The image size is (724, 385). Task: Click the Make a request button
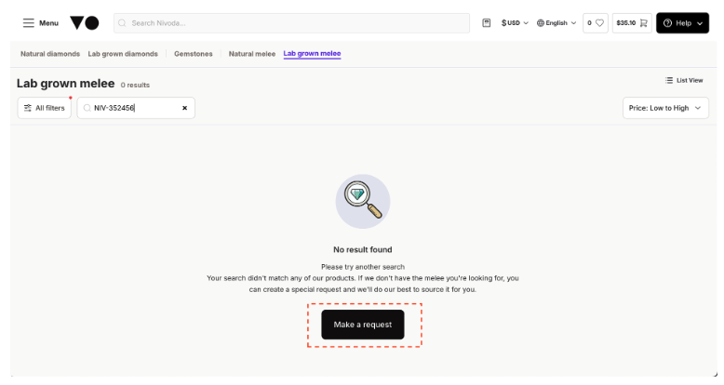[x=363, y=325]
